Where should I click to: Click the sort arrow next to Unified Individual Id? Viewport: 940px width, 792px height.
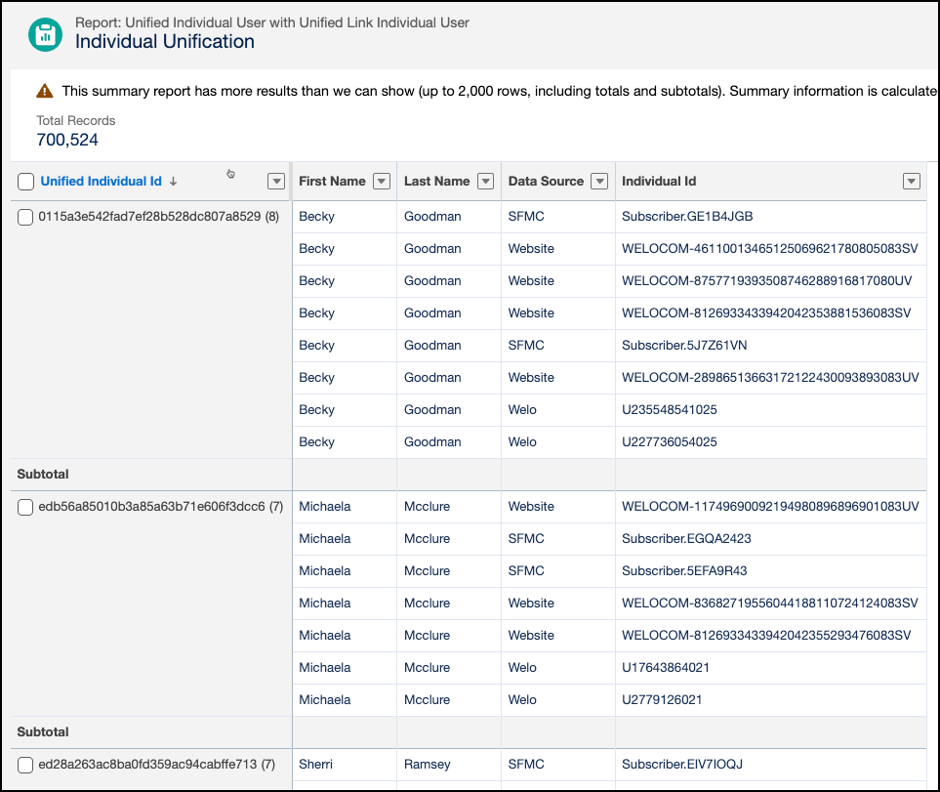(174, 182)
